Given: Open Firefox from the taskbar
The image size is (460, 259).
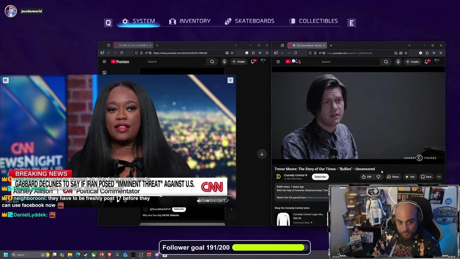Looking at the screenshot, I should tap(102, 255).
